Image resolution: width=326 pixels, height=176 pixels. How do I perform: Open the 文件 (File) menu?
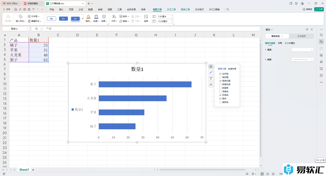tap(7, 9)
